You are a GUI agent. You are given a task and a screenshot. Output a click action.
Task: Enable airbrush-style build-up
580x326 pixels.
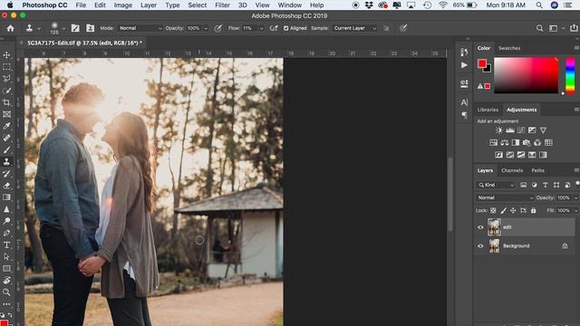[x=274, y=28]
